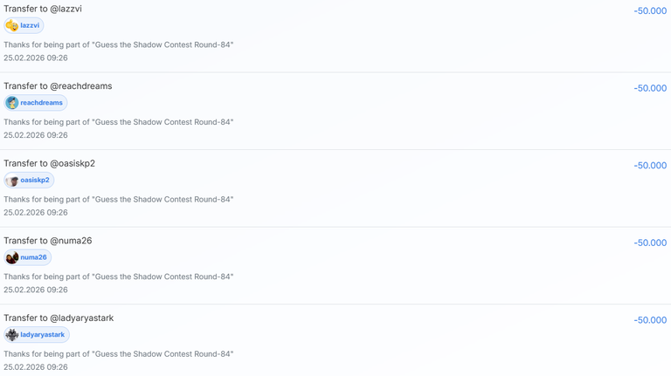Click the -50.000 amount for lazzvi transfer
Image resolution: width=671 pixels, height=376 pixels.
point(650,11)
